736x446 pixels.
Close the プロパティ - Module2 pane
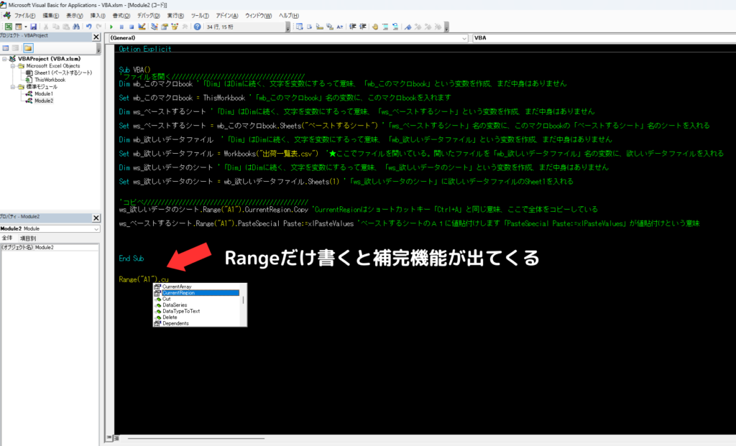[96, 218]
